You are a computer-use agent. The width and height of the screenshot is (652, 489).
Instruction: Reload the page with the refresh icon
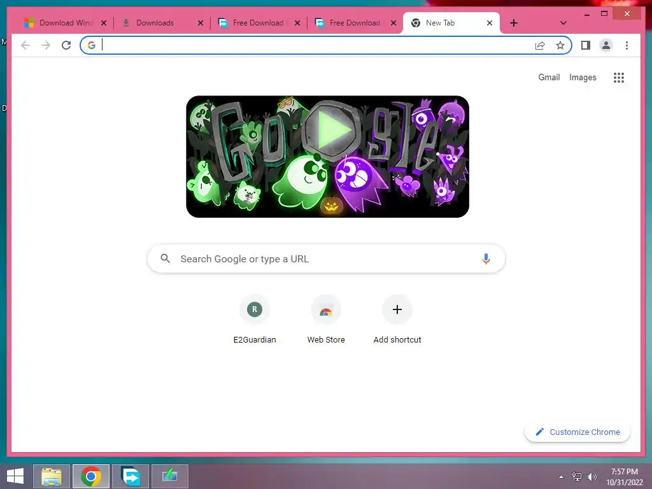click(x=66, y=45)
